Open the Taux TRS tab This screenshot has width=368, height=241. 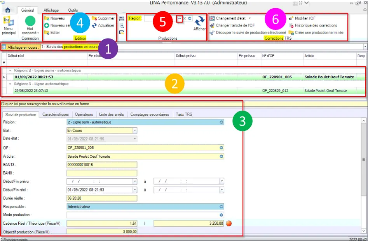point(184,114)
